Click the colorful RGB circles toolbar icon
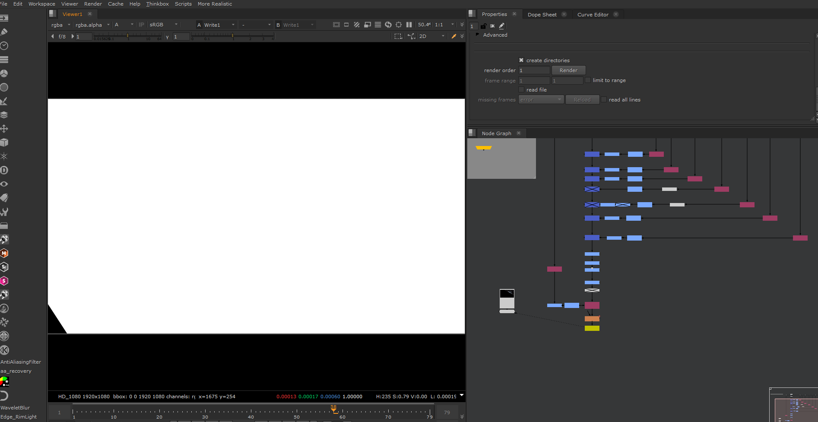The image size is (818, 422). point(4,381)
